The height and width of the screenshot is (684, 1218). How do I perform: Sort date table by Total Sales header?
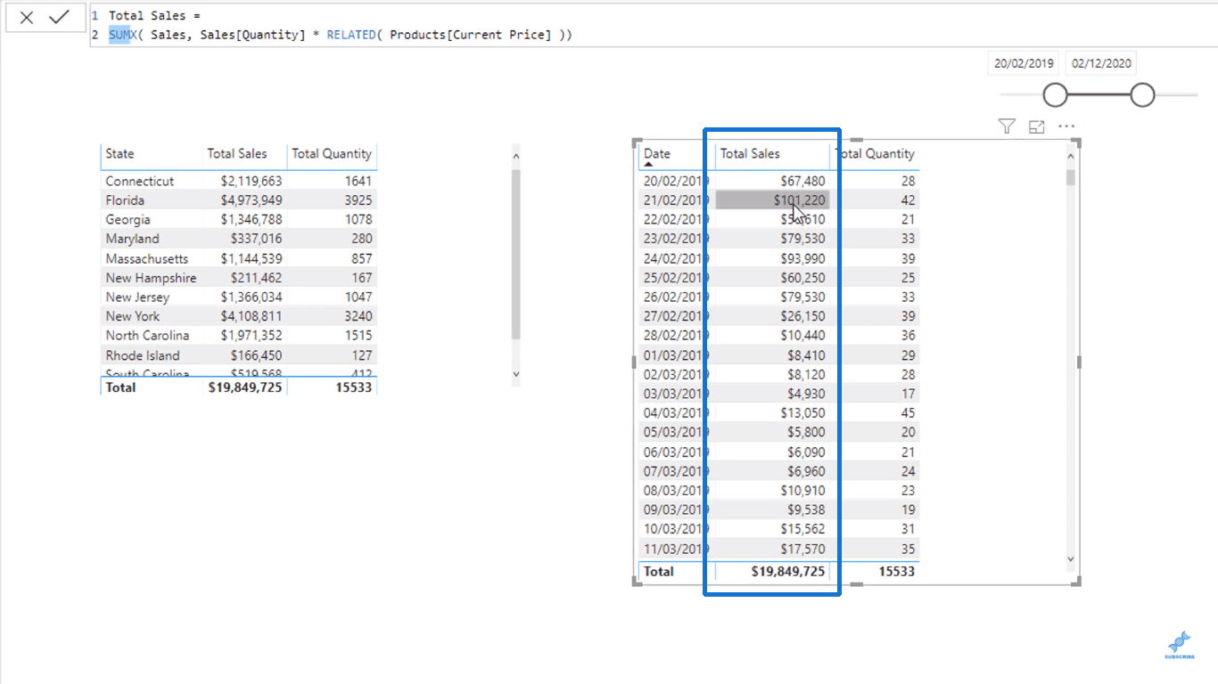coord(750,153)
